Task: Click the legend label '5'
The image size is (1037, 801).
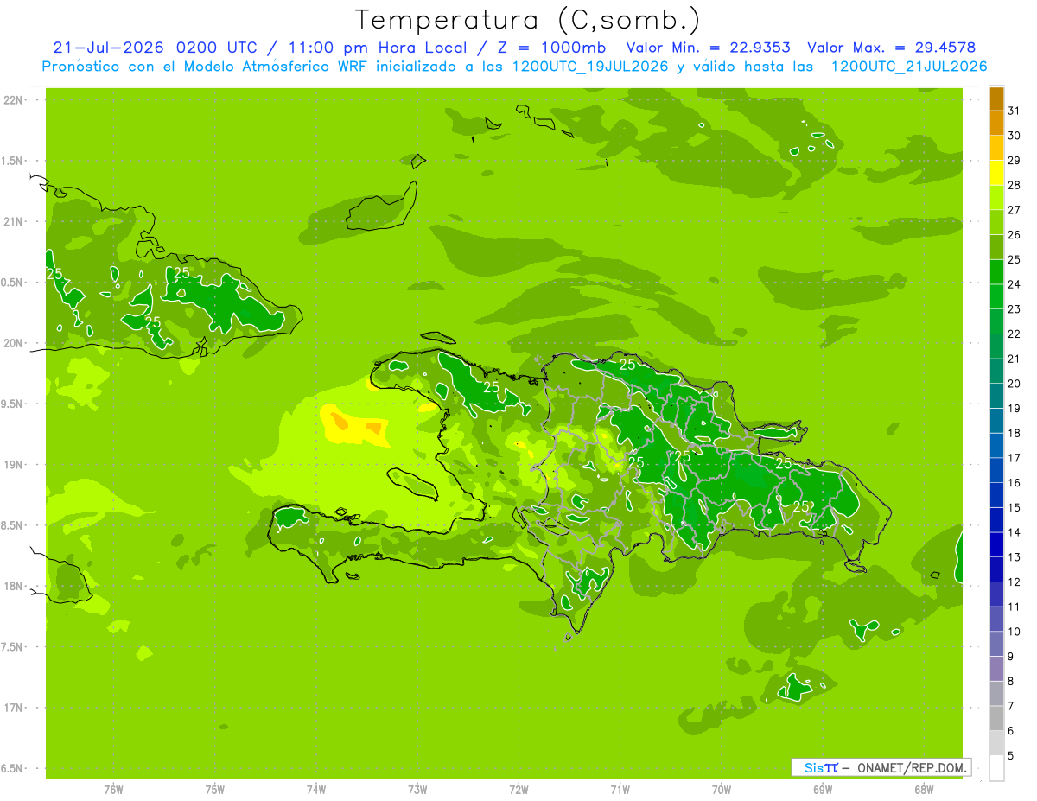Action: coord(1011,755)
